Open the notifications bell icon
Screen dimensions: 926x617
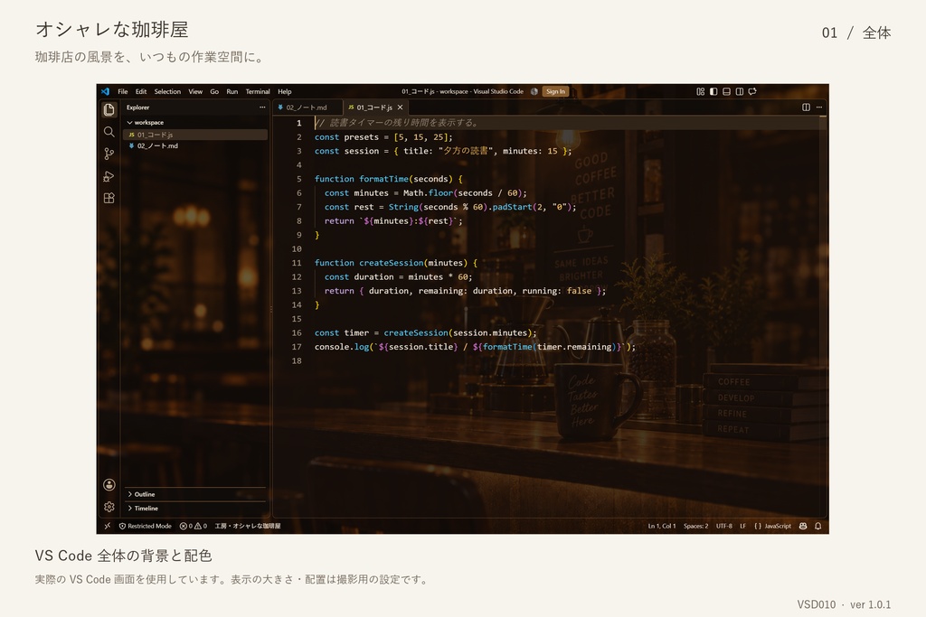pyautogui.click(x=817, y=526)
